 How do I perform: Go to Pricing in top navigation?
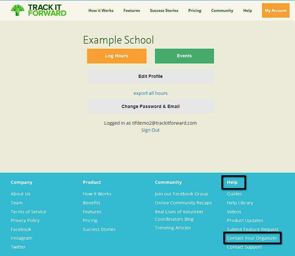click(195, 11)
